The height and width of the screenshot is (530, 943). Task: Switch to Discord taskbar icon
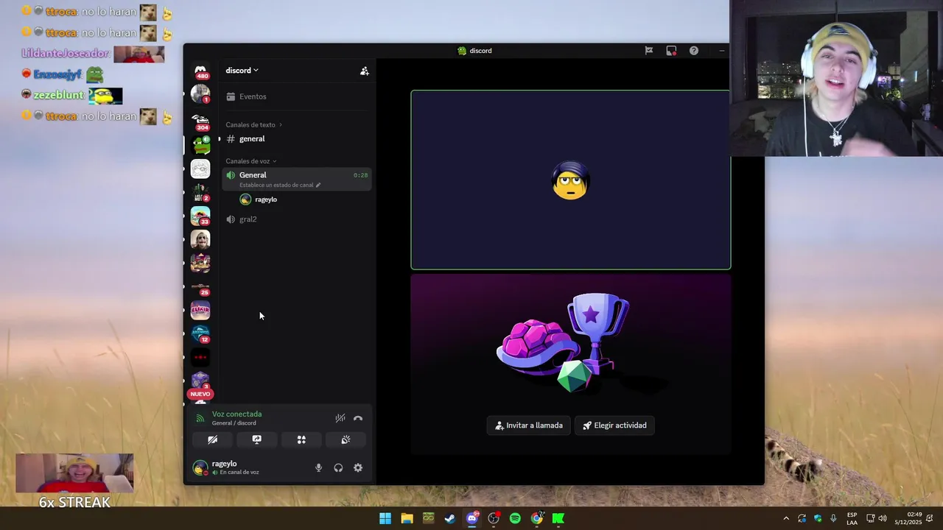(x=472, y=518)
